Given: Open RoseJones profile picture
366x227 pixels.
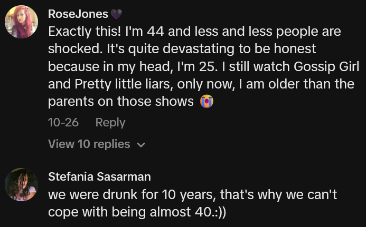Looking at the screenshot, I should coord(21,22).
